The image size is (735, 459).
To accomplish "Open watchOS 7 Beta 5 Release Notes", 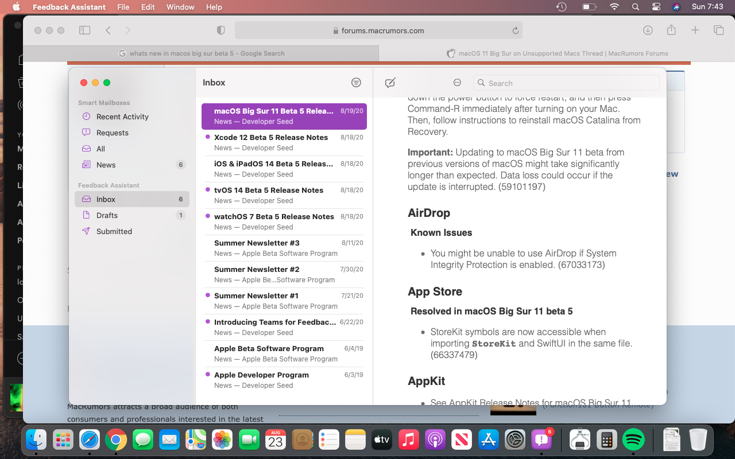I will click(284, 222).
